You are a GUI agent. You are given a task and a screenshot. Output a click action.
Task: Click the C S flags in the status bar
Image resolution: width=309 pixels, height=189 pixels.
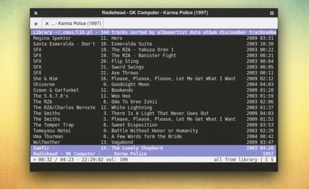click(x=269, y=160)
